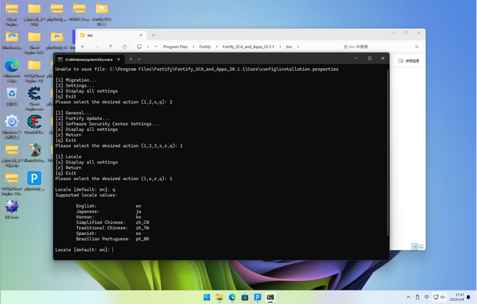The width and height of the screenshot is (477, 304).
Task: Go back in the bin Explorer window
Action: tap(83, 46)
